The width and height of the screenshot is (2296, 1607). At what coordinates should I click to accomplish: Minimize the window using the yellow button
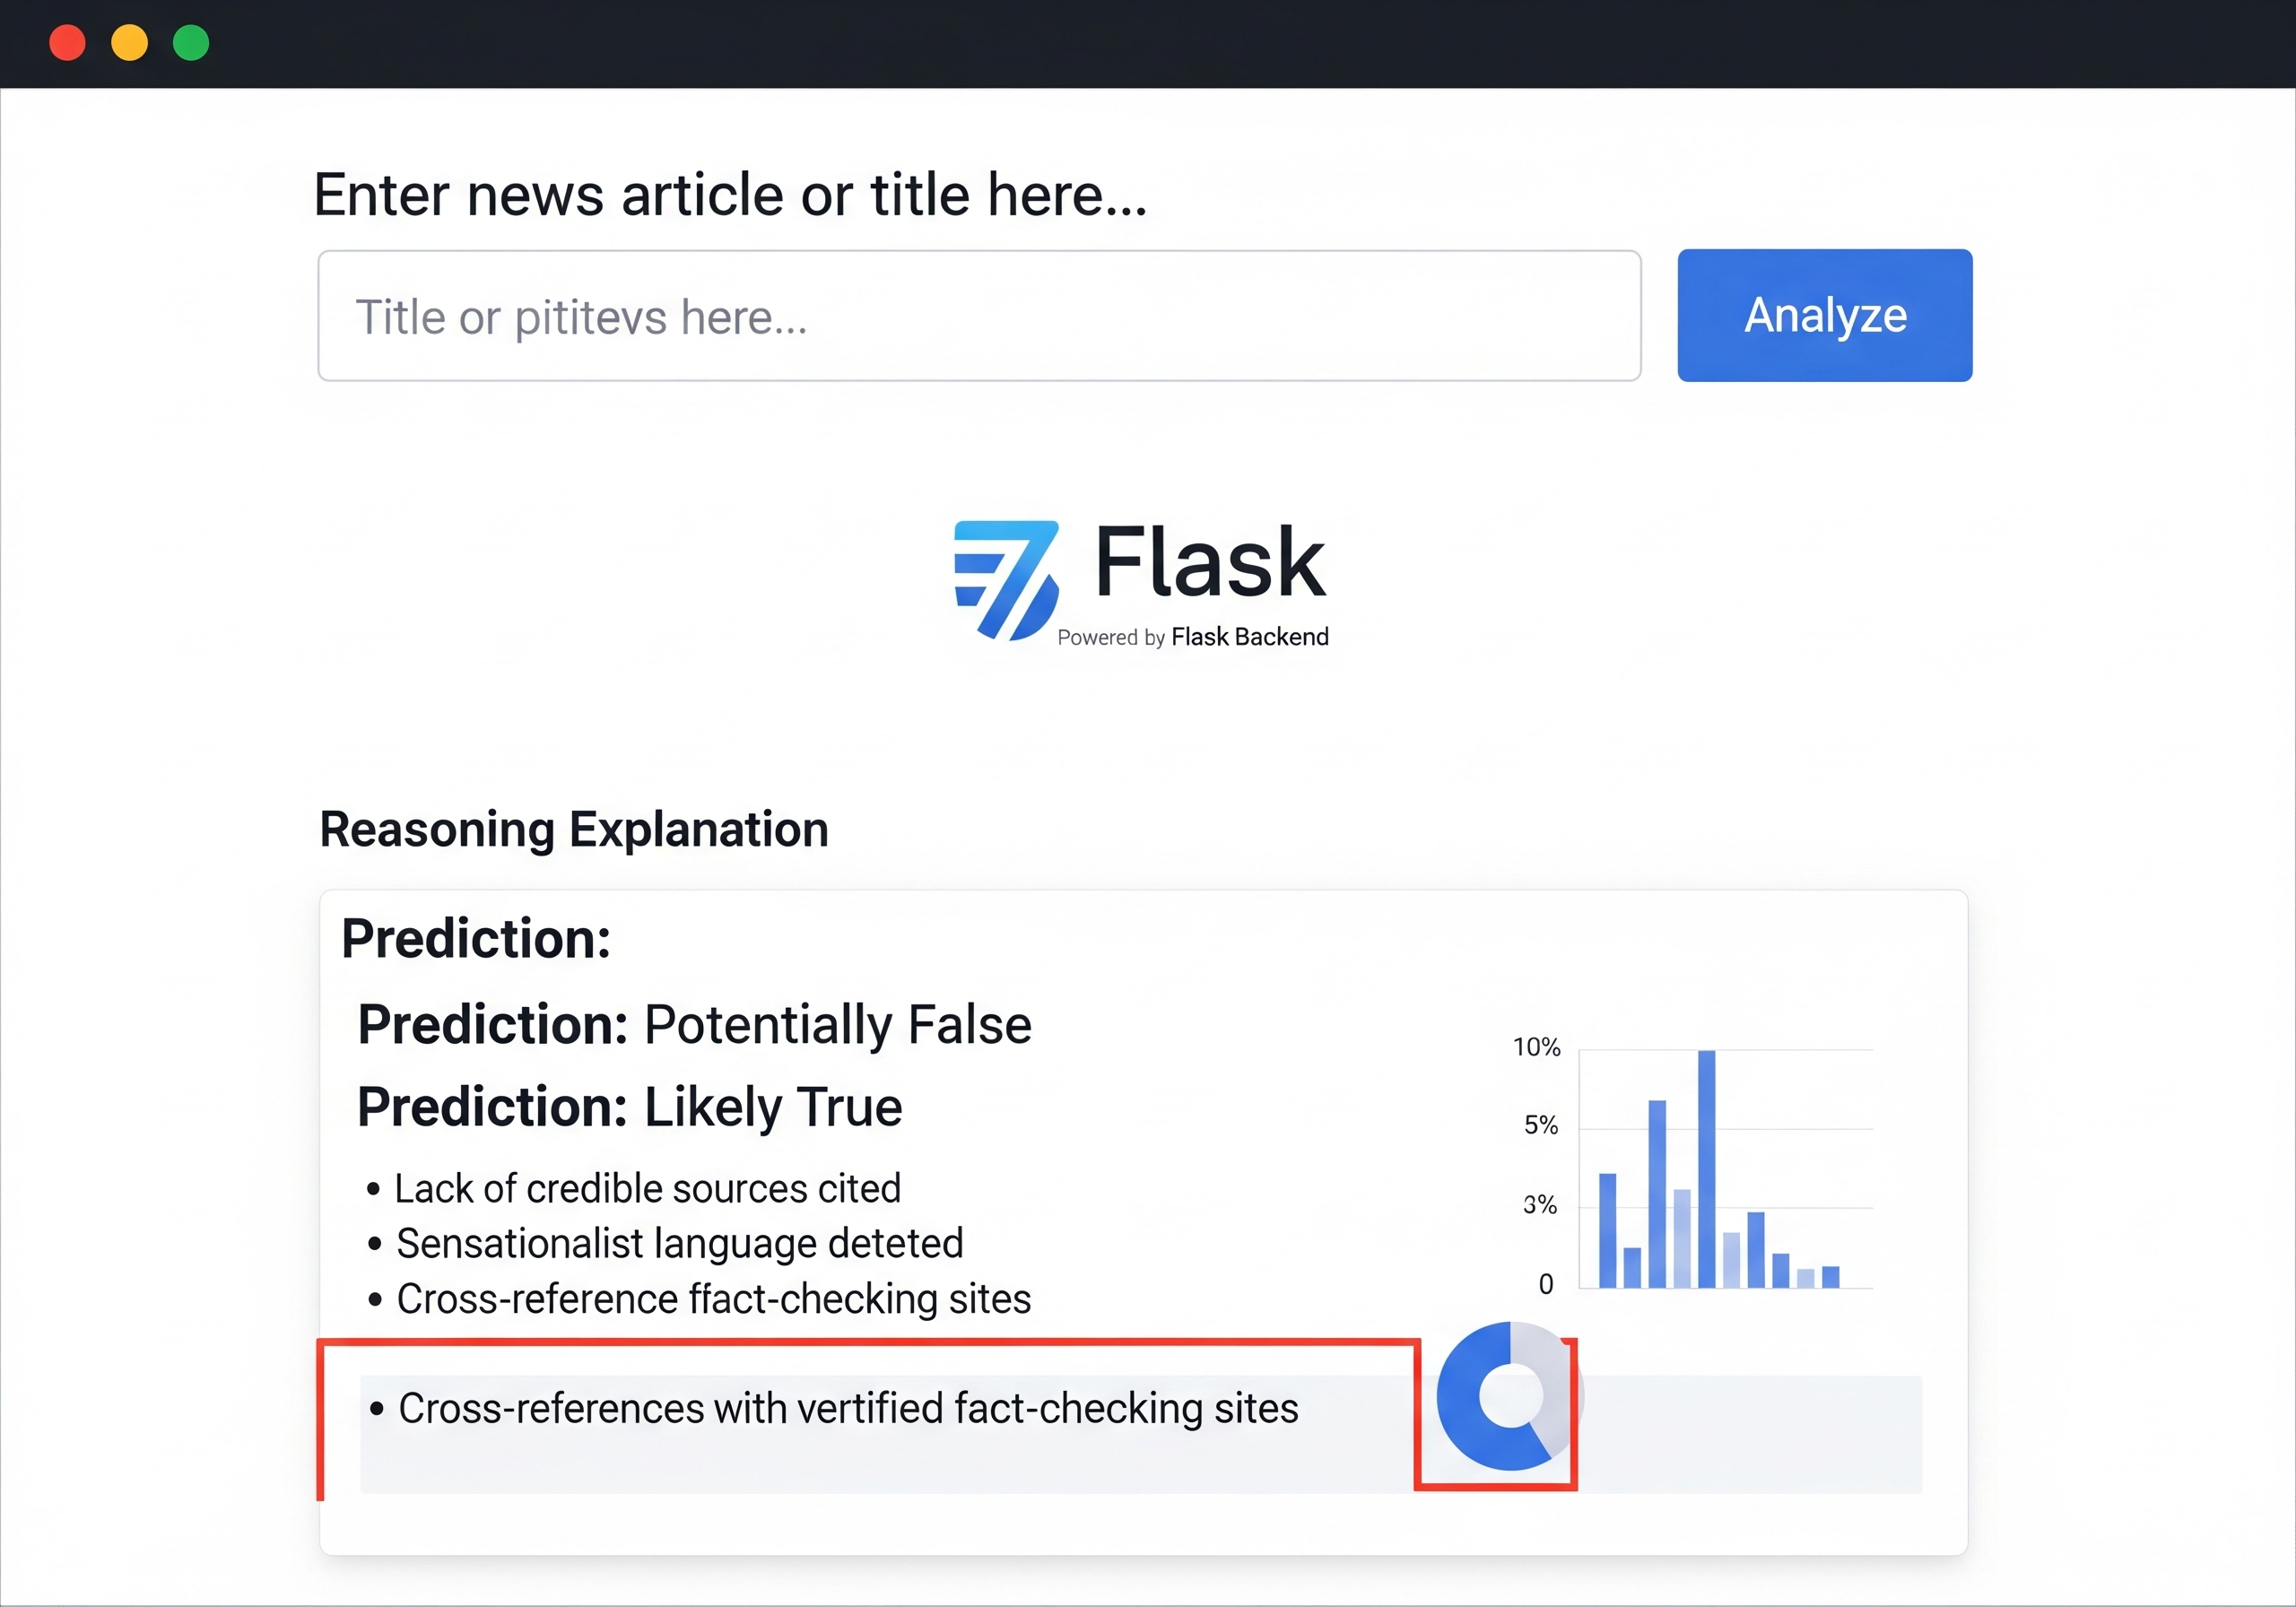point(130,43)
